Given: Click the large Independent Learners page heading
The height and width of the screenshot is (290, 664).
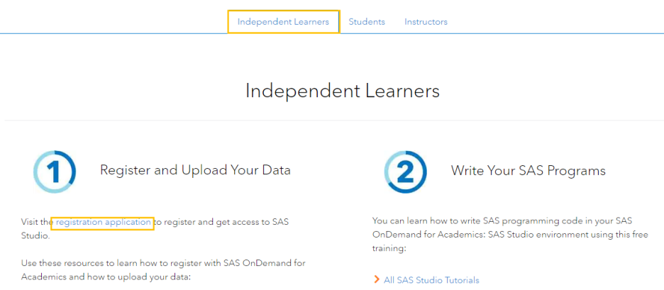Looking at the screenshot, I should [342, 91].
